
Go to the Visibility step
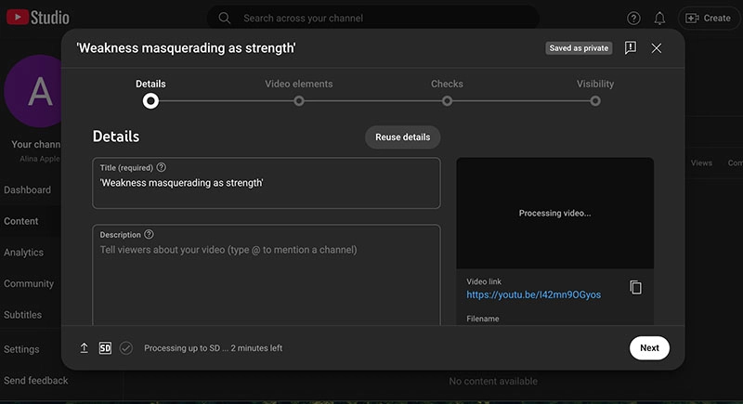[x=595, y=84]
